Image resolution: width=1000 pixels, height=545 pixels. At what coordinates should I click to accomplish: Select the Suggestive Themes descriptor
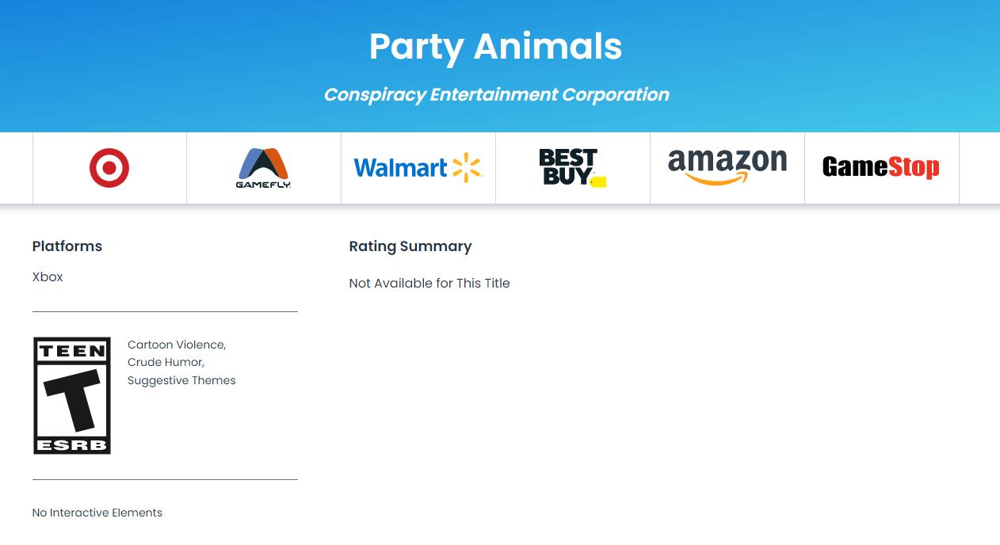181,380
